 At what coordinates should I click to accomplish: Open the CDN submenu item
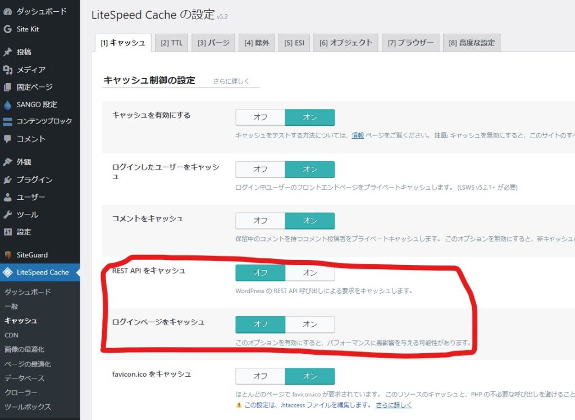coord(11,335)
